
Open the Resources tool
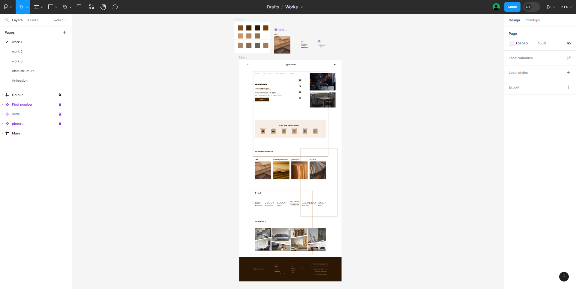click(x=91, y=7)
